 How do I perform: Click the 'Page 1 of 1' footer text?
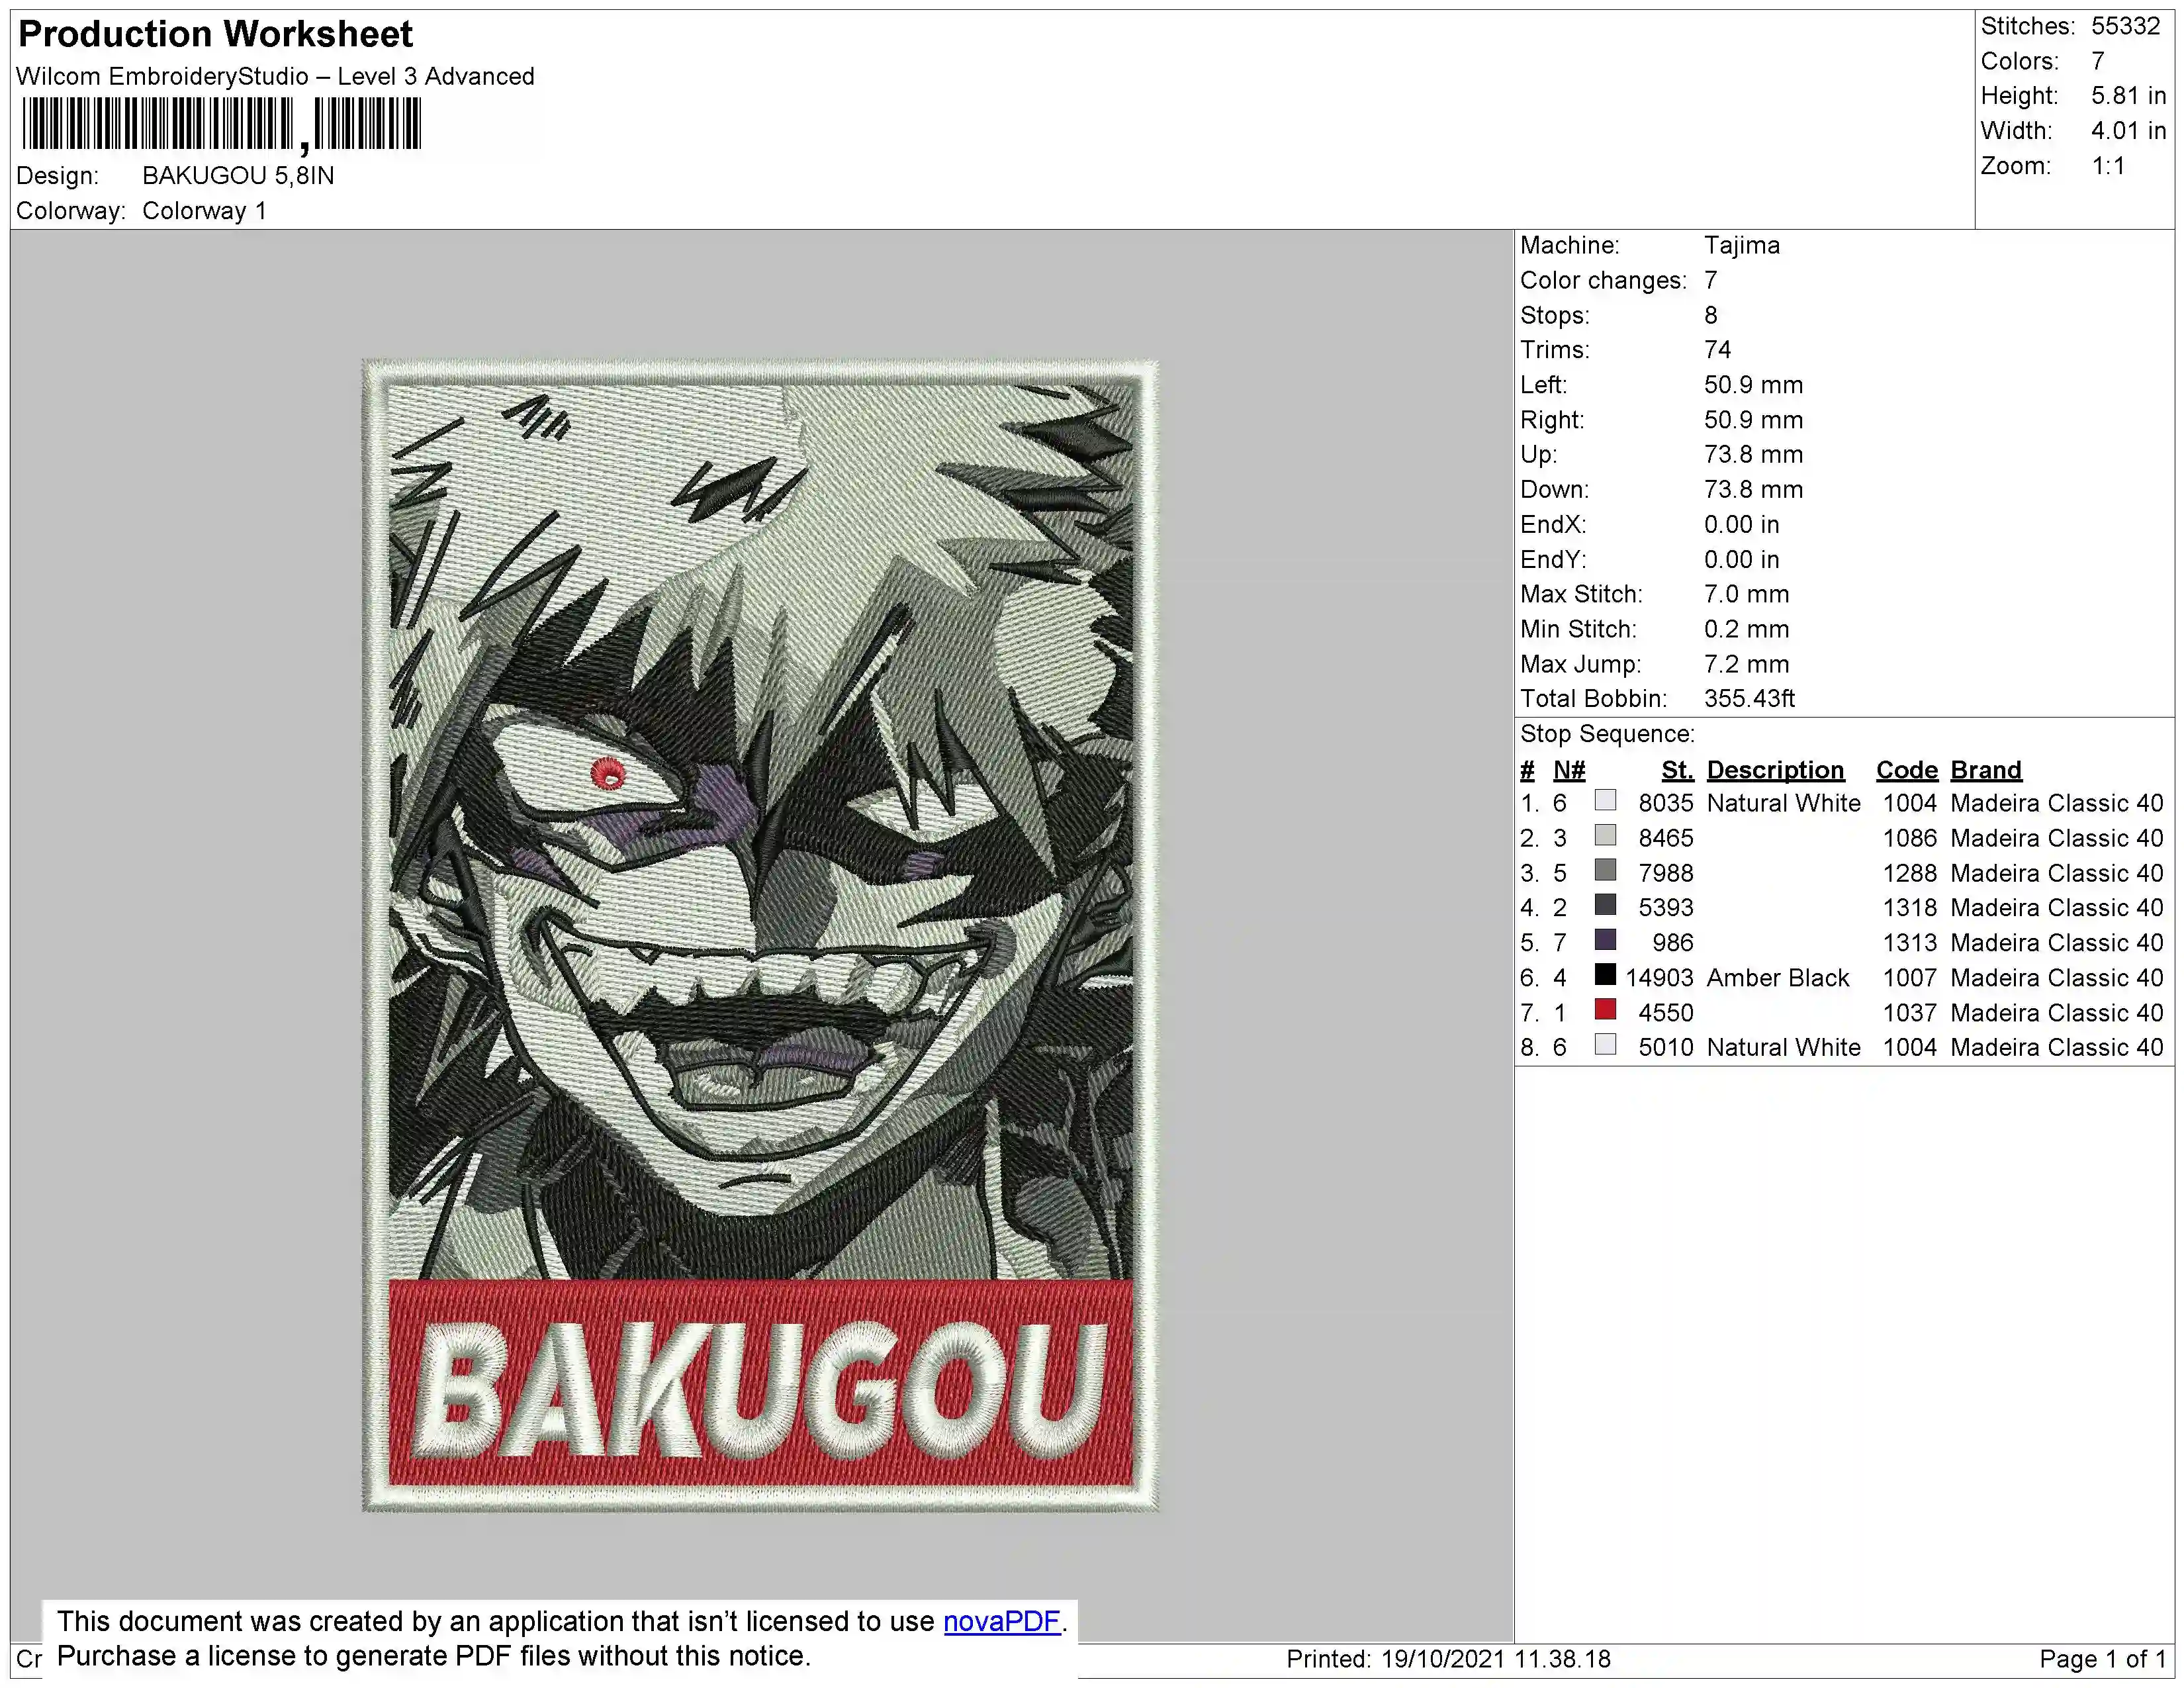[2102, 1659]
